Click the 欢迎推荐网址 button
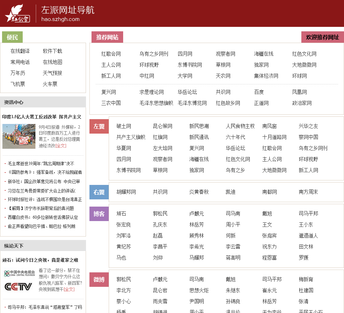The image size is (344, 313). (323, 37)
